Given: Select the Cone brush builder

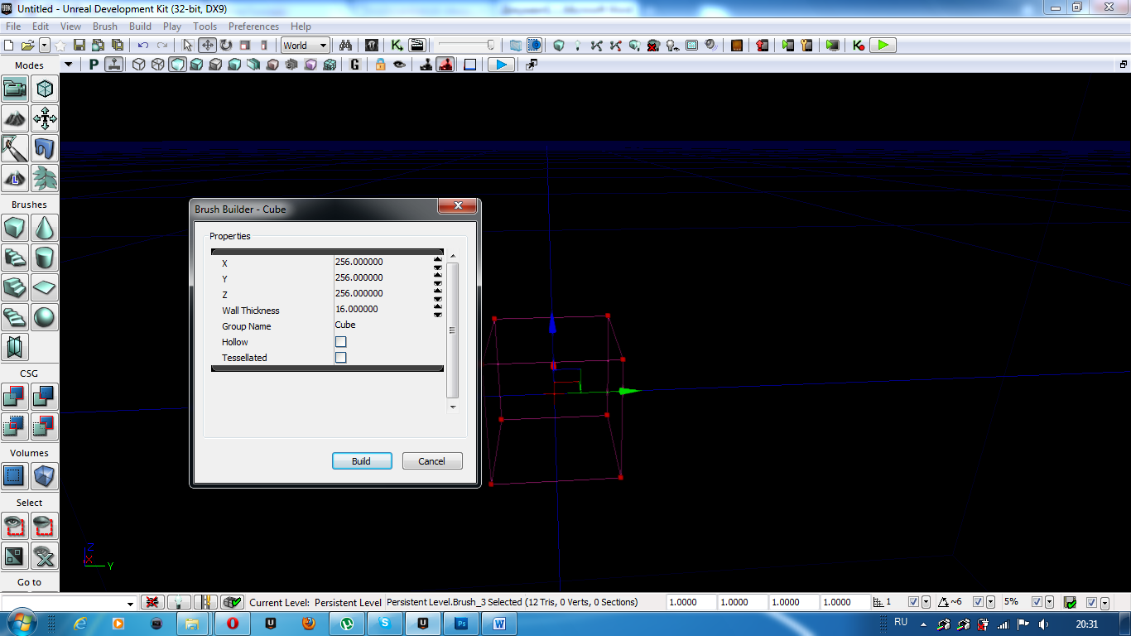Looking at the screenshot, I should point(45,227).
